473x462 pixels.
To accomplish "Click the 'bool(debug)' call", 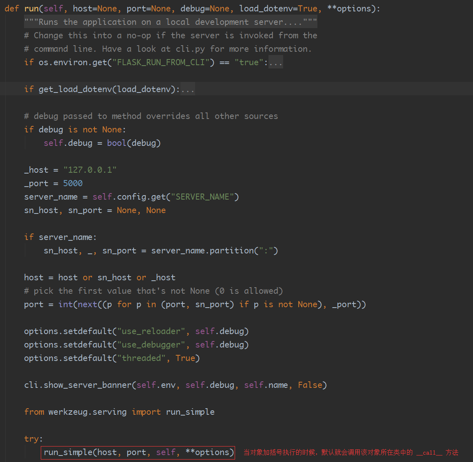I will 134,143.
